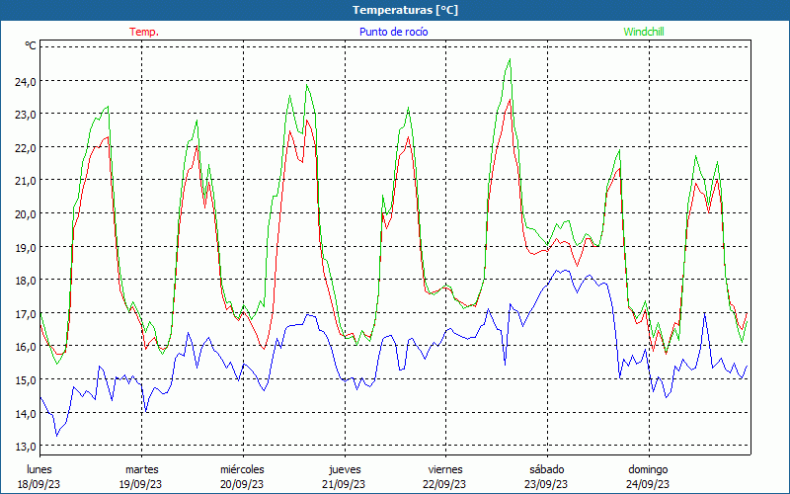Click the '22/09/23' date label
This screenshot has height=494, width=790.
point(444,484)
